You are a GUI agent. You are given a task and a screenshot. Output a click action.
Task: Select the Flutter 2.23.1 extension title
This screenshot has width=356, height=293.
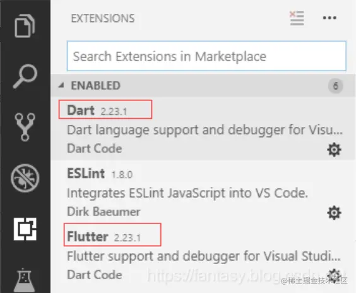[104, 237]
